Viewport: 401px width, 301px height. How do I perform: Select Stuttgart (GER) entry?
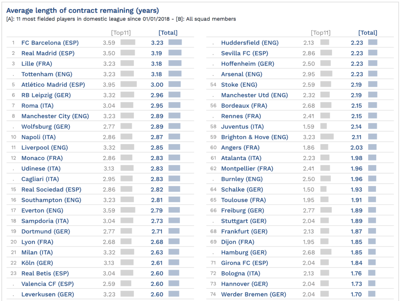coord(244,221)
